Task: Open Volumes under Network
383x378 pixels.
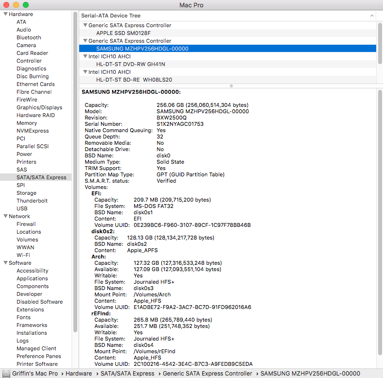Action: [27, 240]
